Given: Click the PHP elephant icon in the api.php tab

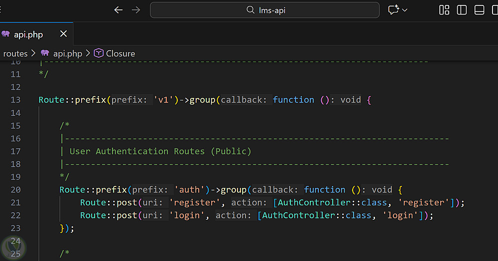Looking at the screenshot, I should tap(6, 34).
